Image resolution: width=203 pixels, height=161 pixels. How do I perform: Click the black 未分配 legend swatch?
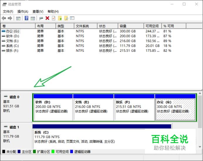(x=4, y=151)
